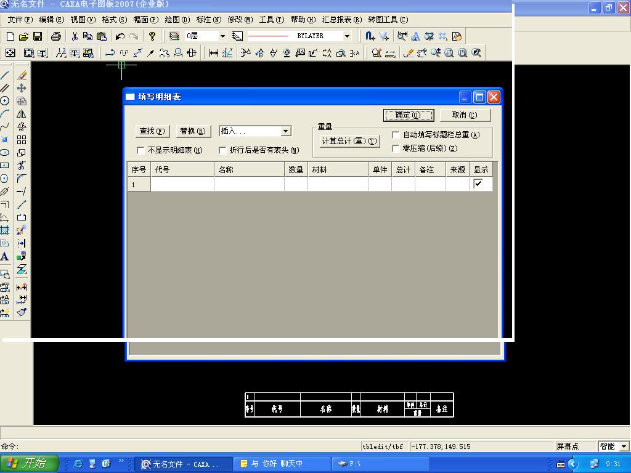Click the zoom window magnifier icon

point(449,53)
